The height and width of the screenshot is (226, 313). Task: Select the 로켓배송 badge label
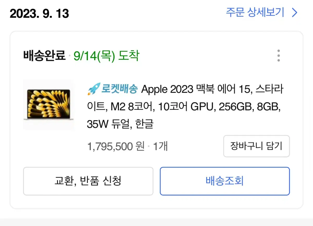(119, 89)
